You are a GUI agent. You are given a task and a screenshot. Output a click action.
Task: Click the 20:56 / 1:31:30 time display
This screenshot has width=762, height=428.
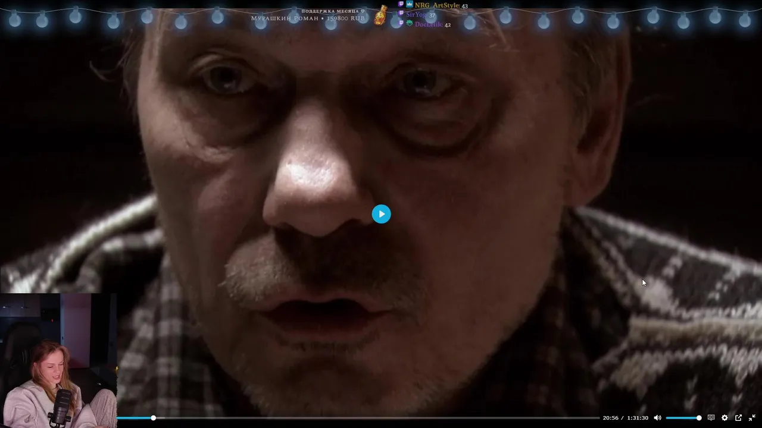[x=625, y=418]
